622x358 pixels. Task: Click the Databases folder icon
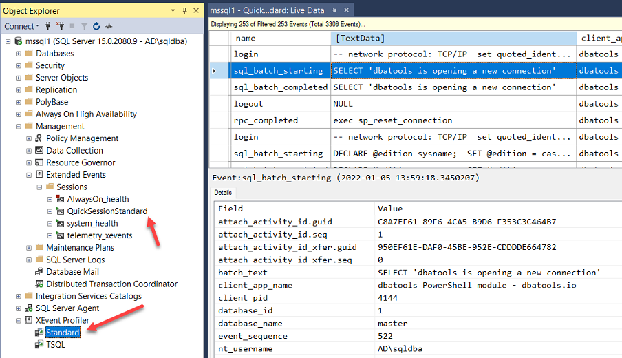[x=29, y=53]
